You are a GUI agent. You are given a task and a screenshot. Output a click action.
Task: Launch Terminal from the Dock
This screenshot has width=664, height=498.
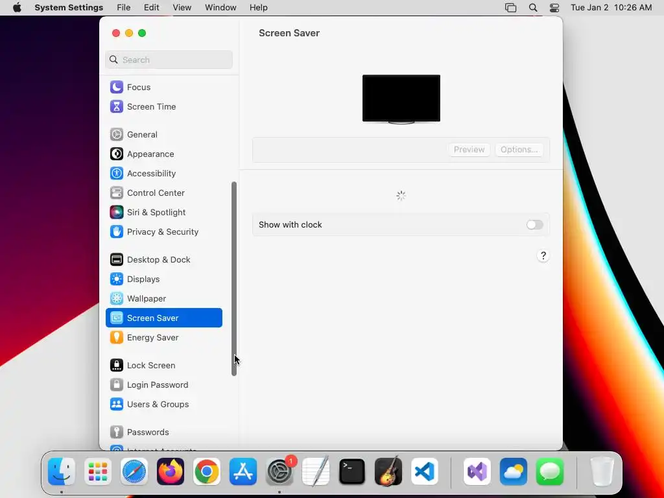[352, 471]
